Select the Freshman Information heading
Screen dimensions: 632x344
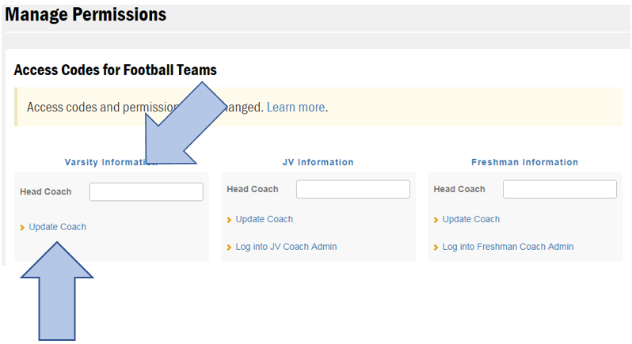click(524, 162)
